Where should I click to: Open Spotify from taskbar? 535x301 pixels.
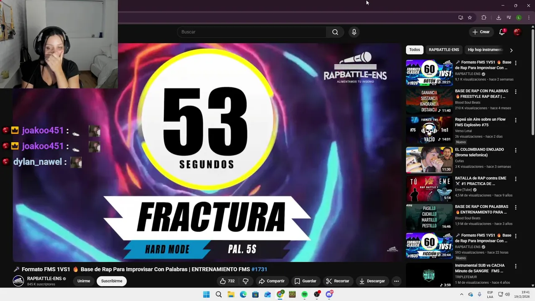click(x=305, y=294)
